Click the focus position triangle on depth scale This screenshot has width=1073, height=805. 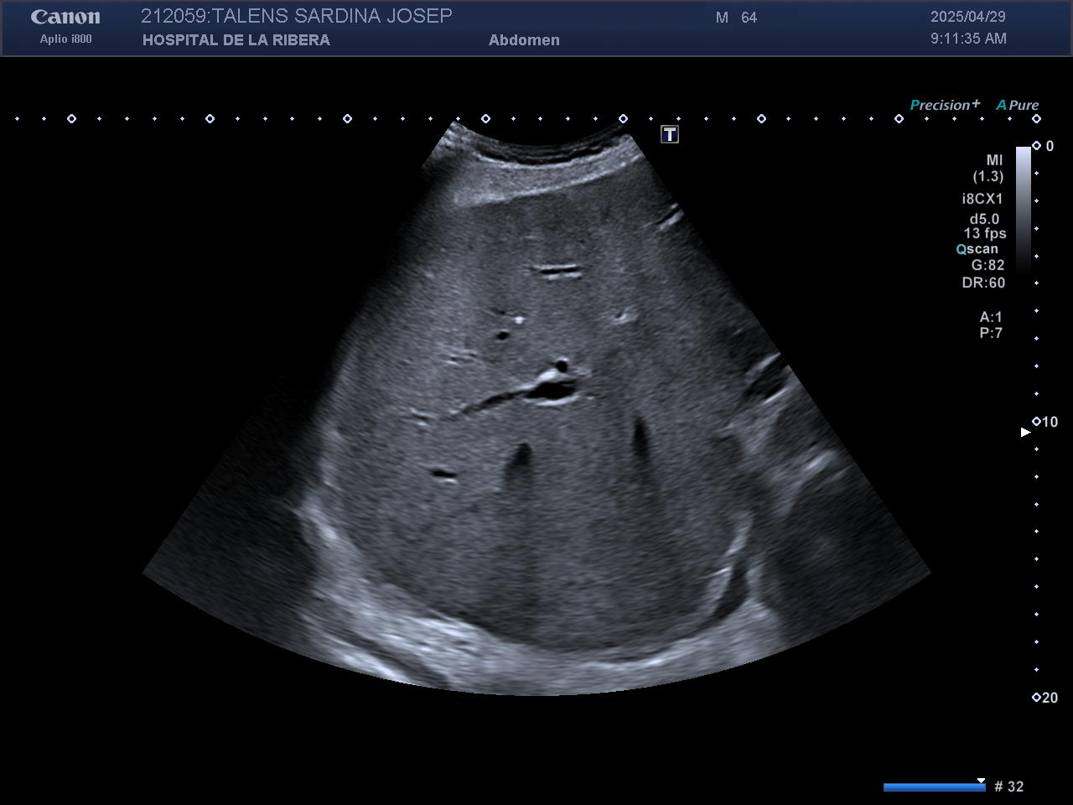[x=1024, y=432]
